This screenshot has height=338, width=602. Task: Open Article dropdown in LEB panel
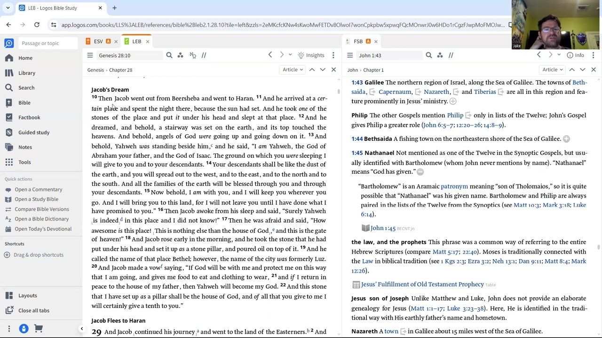(293, 69)
